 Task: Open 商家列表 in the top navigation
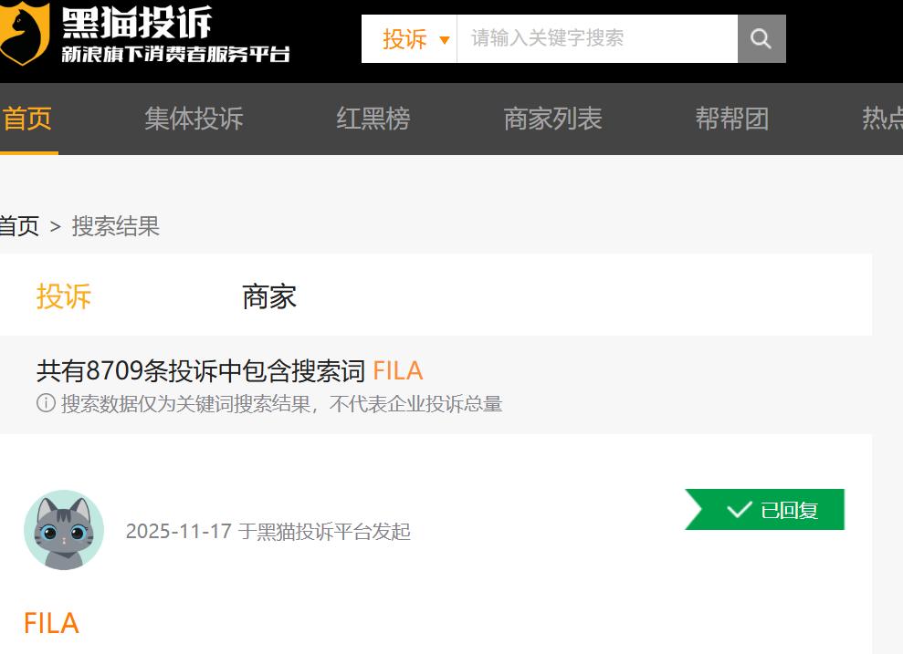pyautogui.click(x=551, y=119)
